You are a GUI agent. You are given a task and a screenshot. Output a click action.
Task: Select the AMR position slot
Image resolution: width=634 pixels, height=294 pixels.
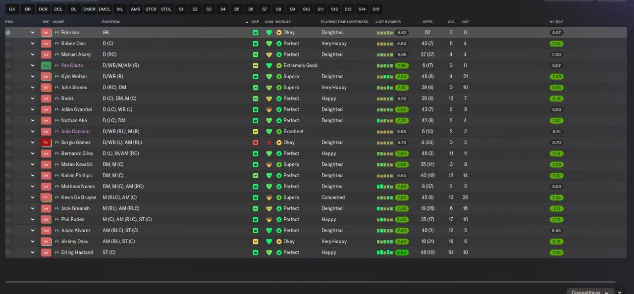(135, 9)
